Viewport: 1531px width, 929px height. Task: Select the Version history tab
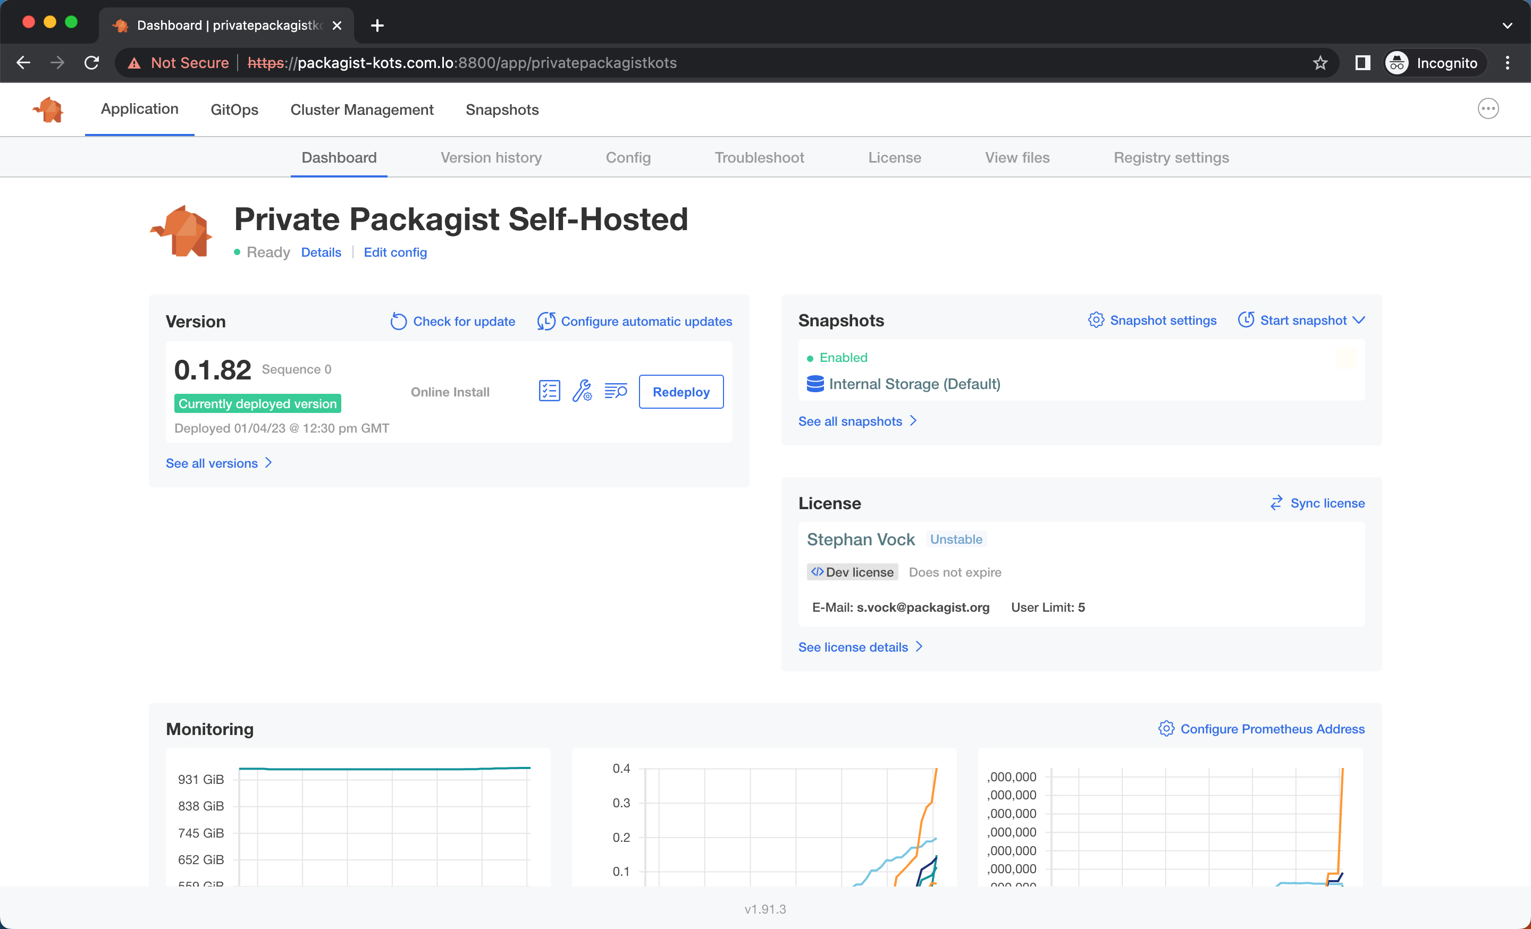[491, 157]
